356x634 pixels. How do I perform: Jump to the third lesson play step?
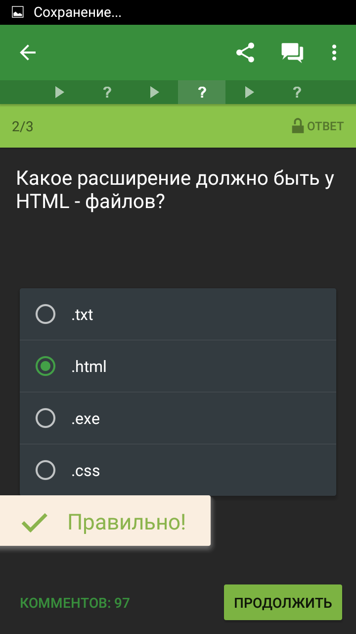pyautogui.click(x=250, y=92)
